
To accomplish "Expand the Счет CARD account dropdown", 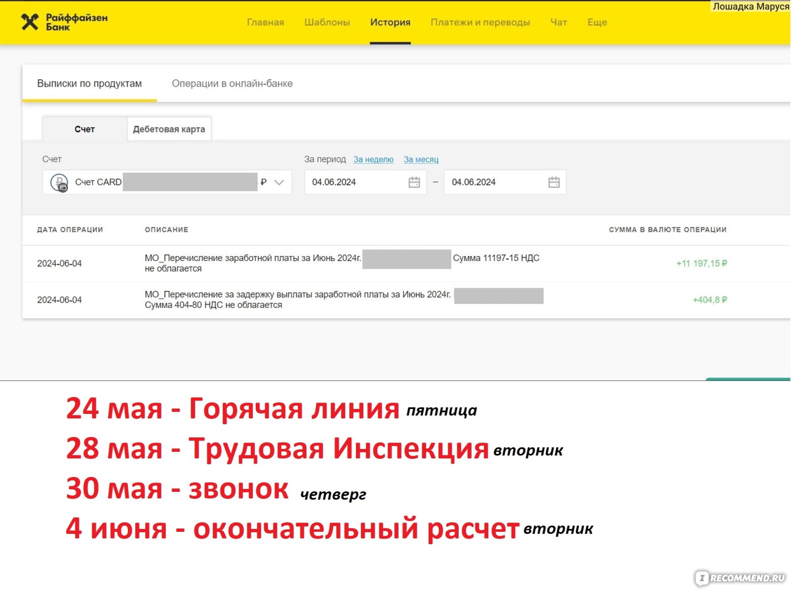I will click(279, 183).
